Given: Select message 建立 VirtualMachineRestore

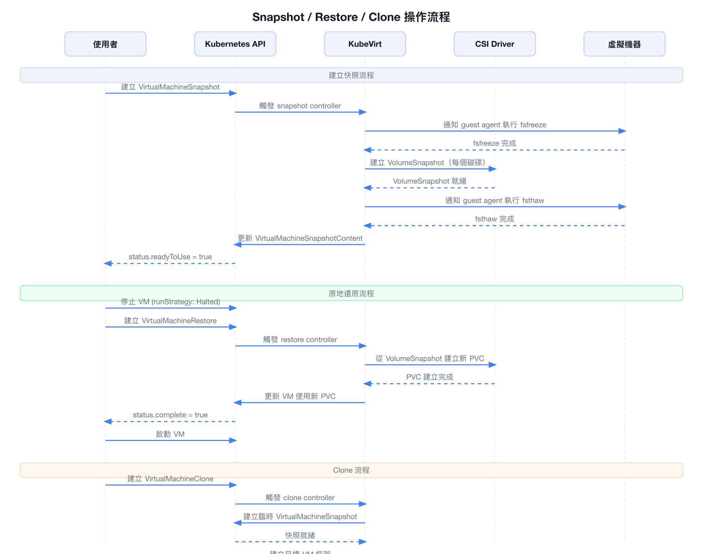Looking at the screenshot, I should click(170, 321).
